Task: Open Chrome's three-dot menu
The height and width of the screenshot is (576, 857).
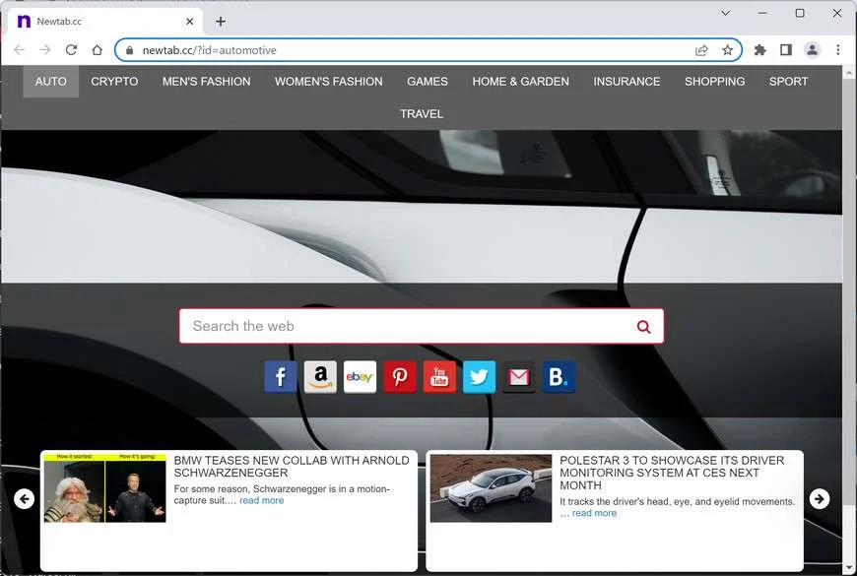Action: [x=838, y=50]
